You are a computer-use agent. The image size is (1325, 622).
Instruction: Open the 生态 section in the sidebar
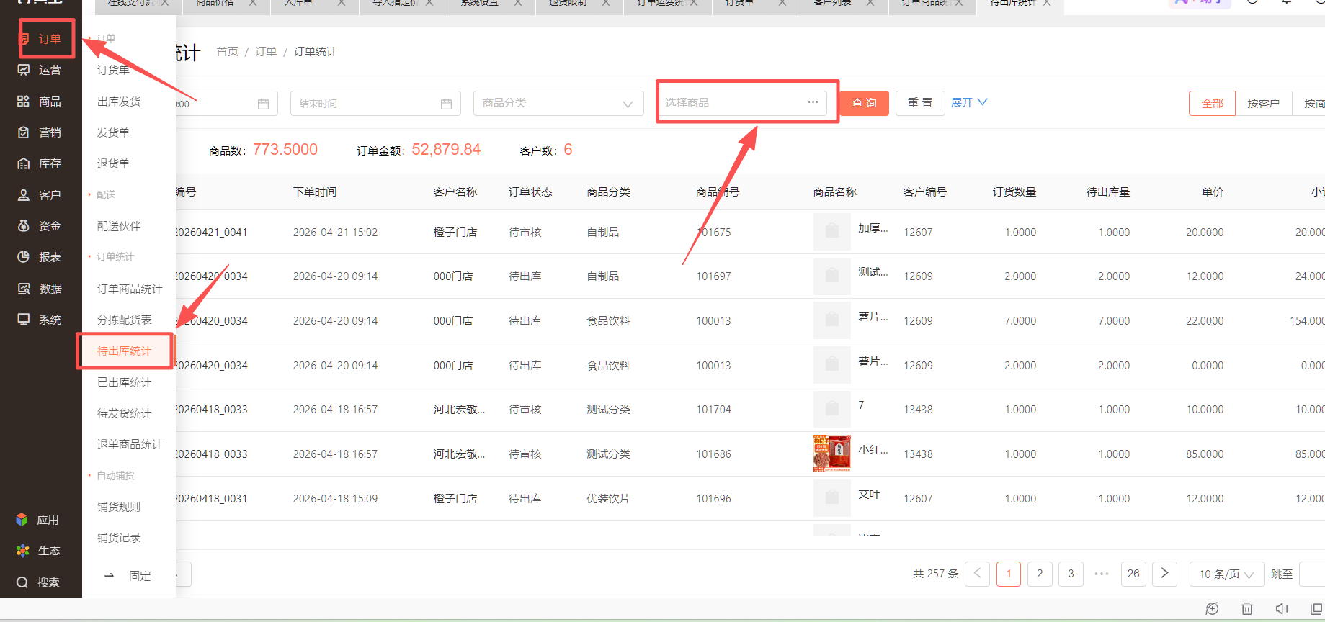click(x=38, y=551)
